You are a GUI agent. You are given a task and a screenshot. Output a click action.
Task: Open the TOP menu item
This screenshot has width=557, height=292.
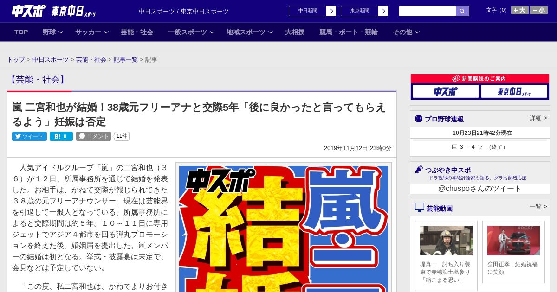21,32
